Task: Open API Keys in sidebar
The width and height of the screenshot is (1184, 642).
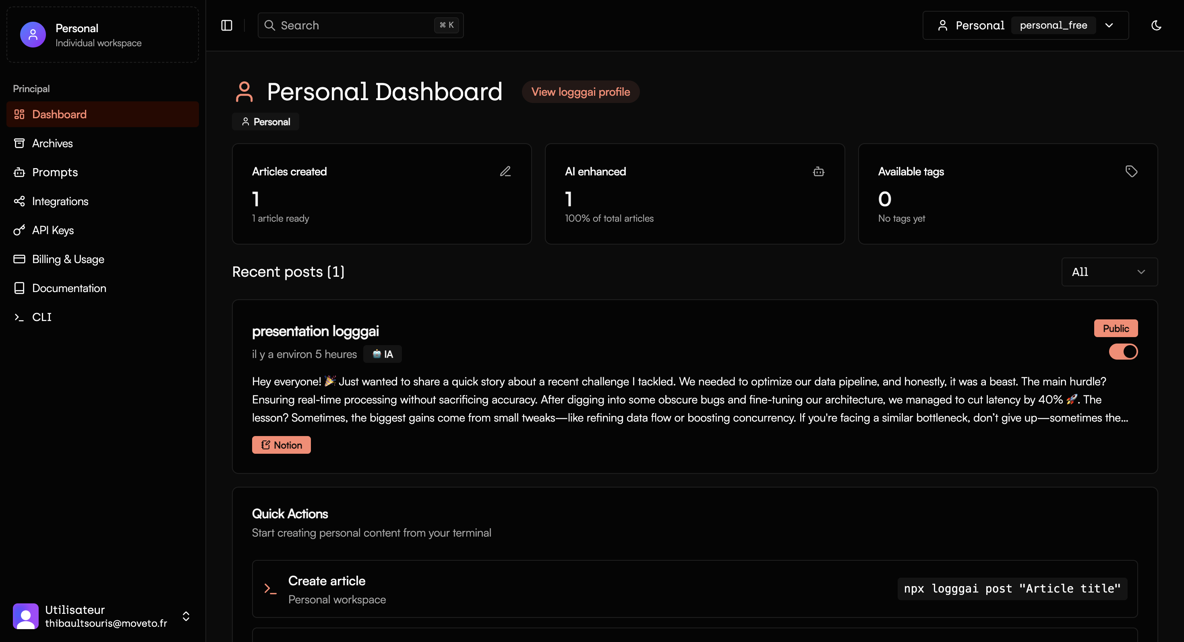Action: click(103, 230)
